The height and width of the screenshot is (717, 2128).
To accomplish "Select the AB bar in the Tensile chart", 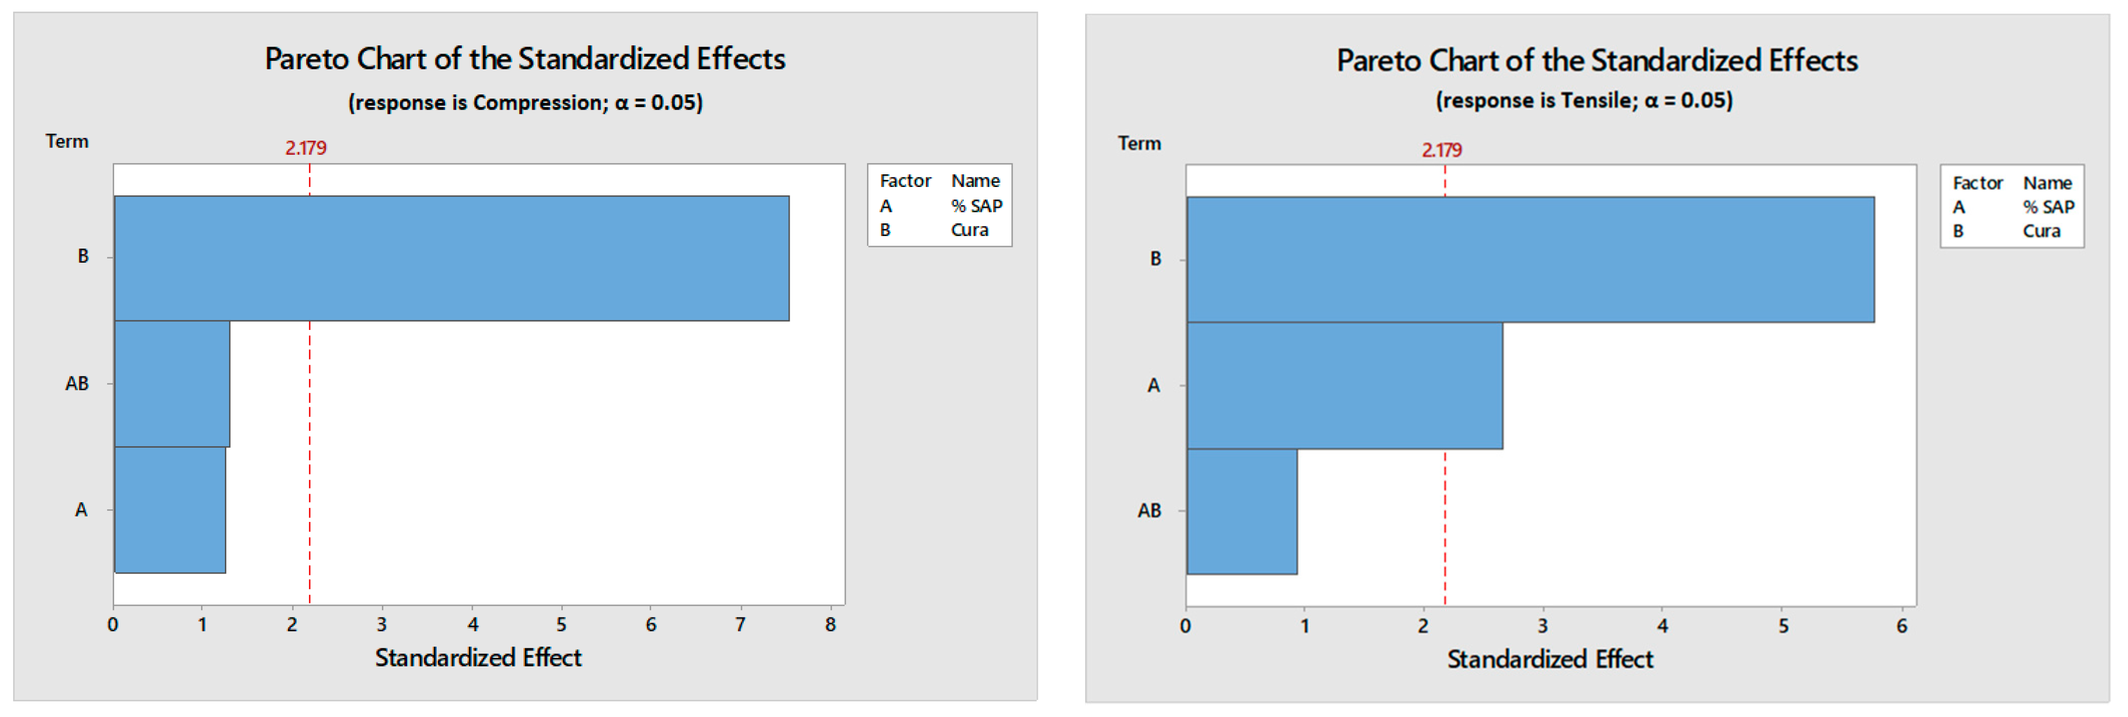I will [x=1242, y=511].
